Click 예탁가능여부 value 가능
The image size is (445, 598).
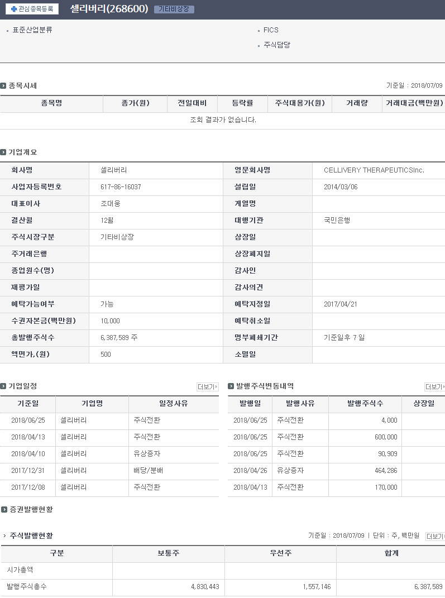point(107,304)
